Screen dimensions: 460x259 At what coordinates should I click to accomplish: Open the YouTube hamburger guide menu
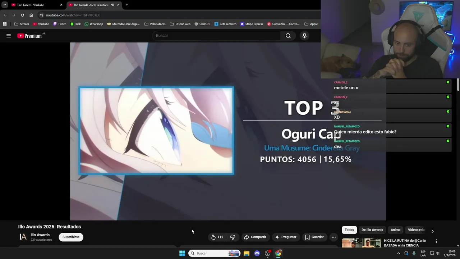(9, 36)
